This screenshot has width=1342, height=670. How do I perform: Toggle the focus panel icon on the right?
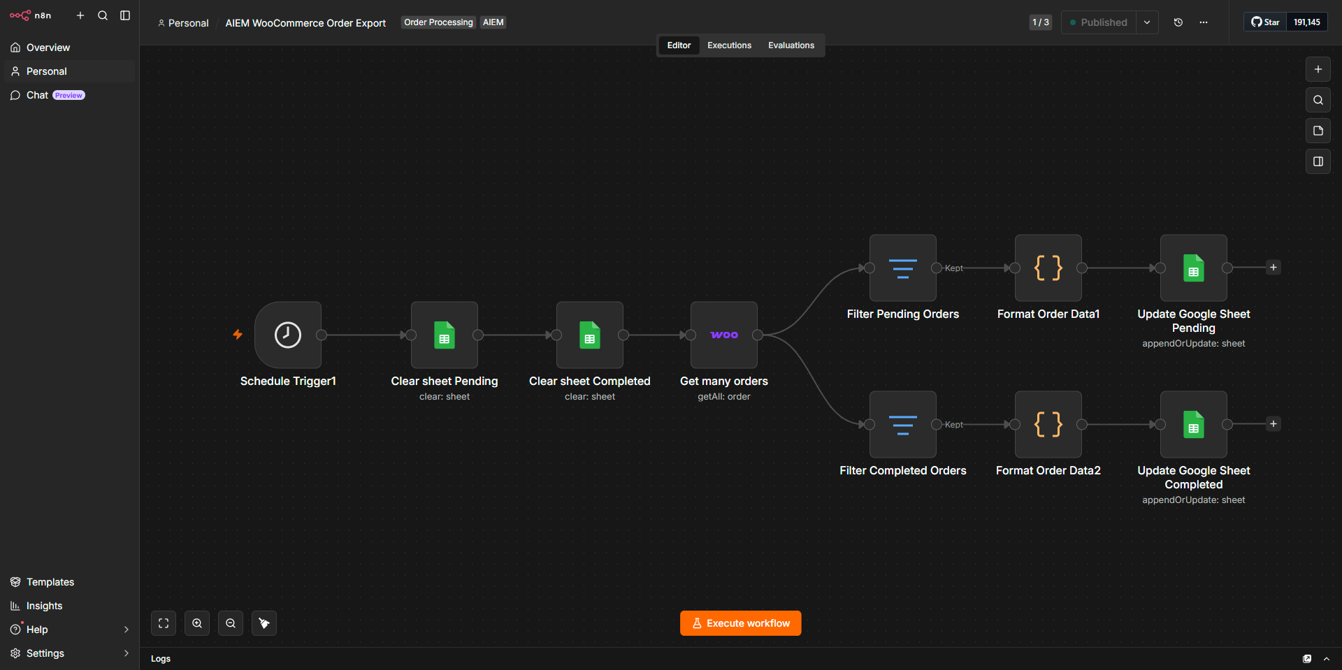pyautogui.click(x=1318, y=161)
